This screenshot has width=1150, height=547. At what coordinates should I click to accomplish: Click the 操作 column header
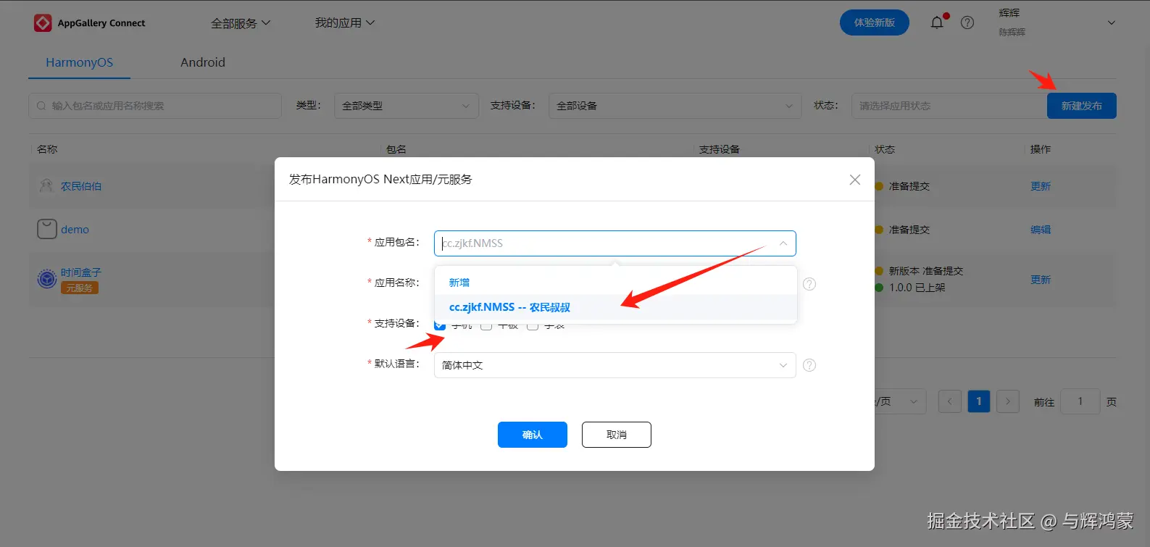(1041, 149)
